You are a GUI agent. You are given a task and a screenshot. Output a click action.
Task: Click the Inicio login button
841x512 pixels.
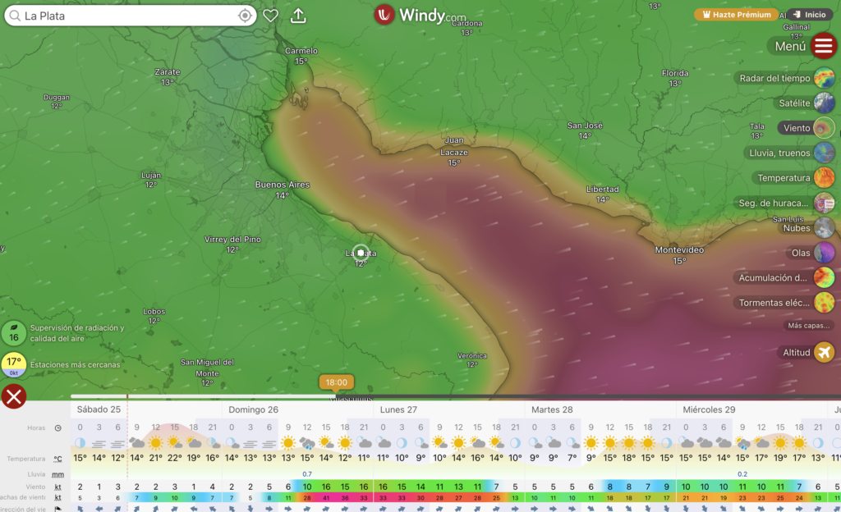pos(809,15)
